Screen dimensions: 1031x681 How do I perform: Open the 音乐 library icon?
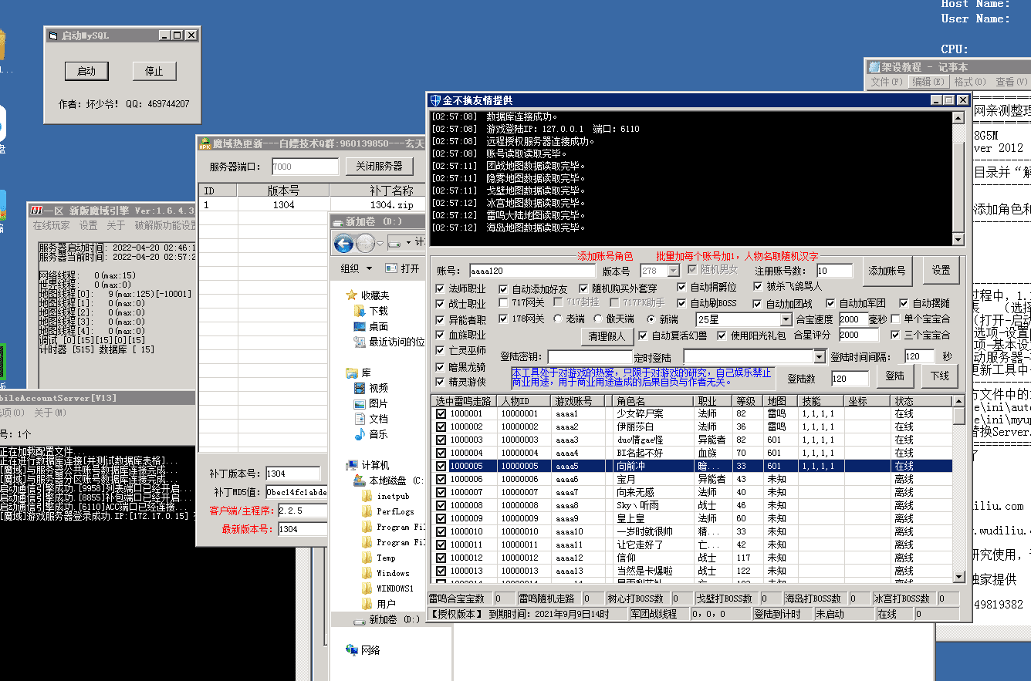tap(360, 434)
